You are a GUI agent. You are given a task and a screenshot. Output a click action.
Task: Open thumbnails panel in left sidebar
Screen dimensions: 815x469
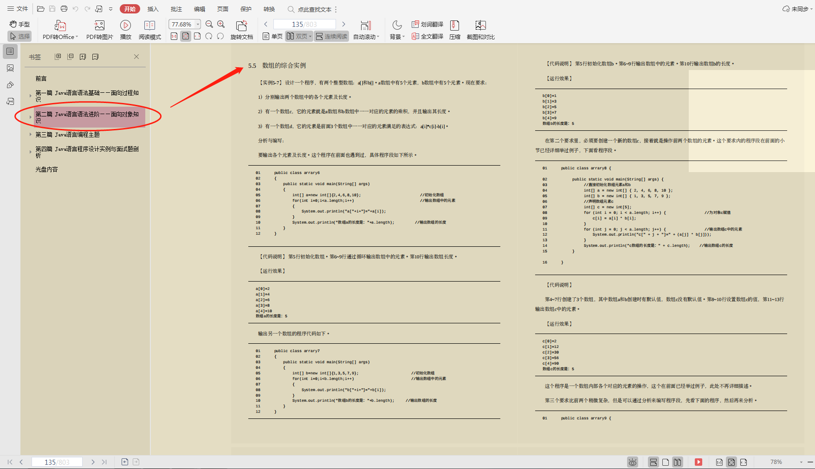(10, 68)
